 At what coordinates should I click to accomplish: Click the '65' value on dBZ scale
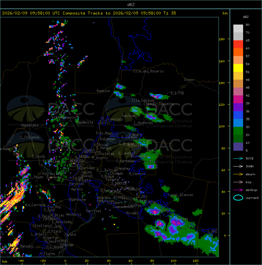coord(248,40)
